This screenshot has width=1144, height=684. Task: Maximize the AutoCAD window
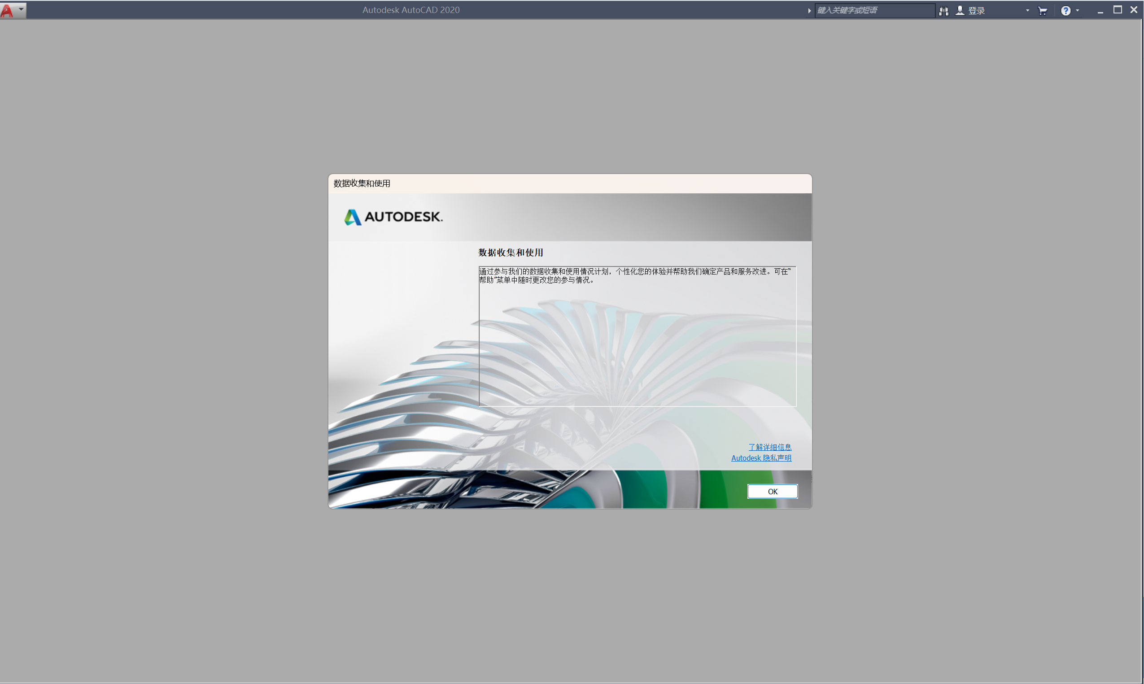coord(1117,10)
